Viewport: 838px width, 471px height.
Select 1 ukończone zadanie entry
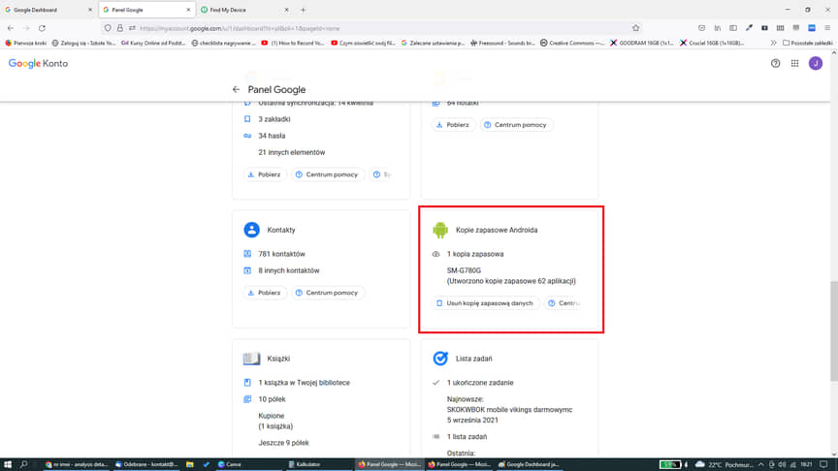click(x=480, y=383)
